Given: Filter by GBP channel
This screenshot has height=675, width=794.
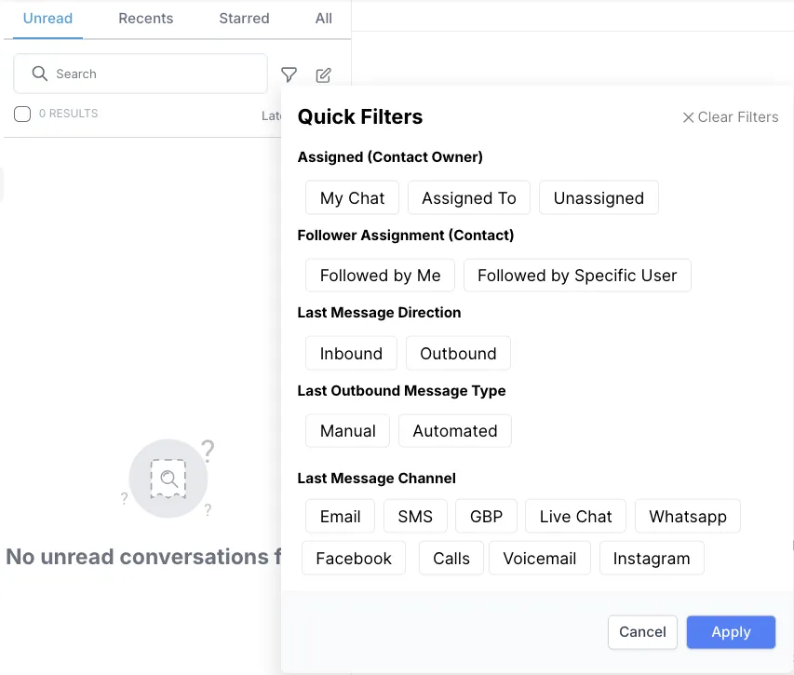Looking at the screenshot, I should (486, 516).
